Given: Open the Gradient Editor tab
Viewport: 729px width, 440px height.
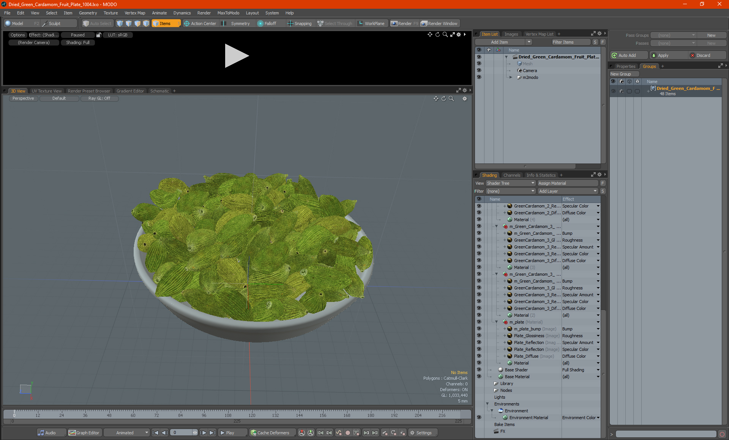Looking at the screenshot, I should [130, 91].
